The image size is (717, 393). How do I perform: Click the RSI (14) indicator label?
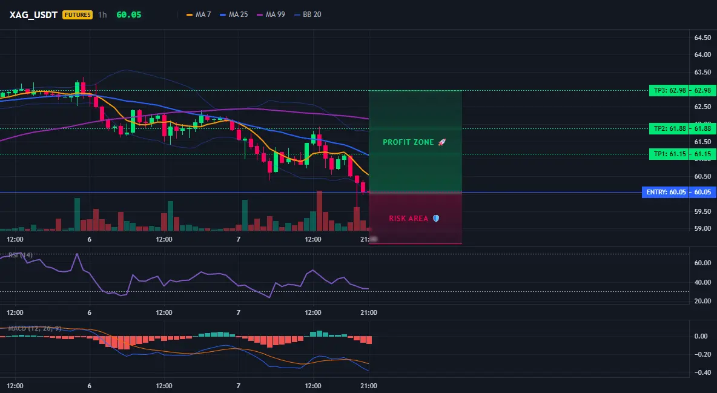[x=21, y=255]
